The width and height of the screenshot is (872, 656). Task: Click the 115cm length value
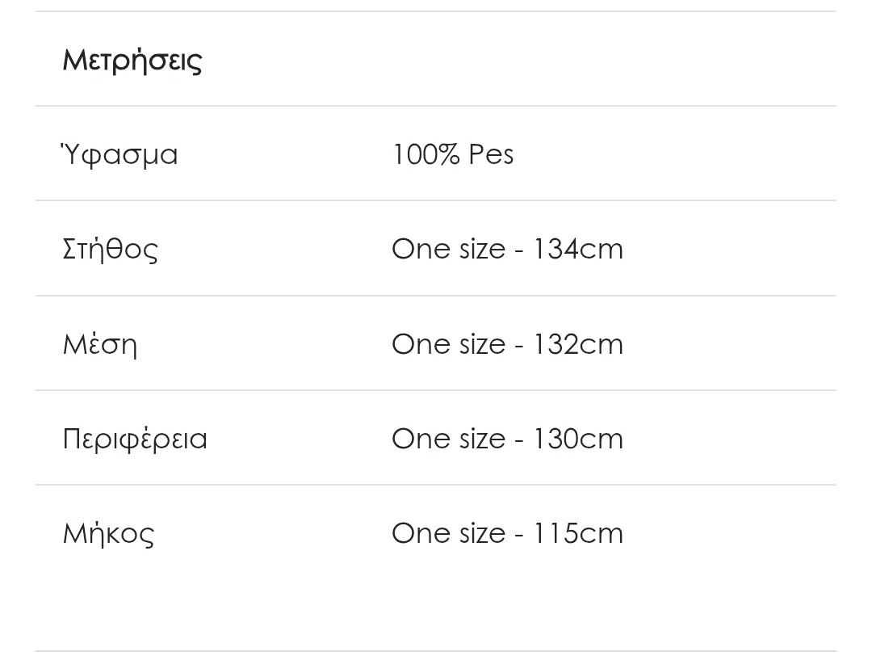[x=577, y=533]
